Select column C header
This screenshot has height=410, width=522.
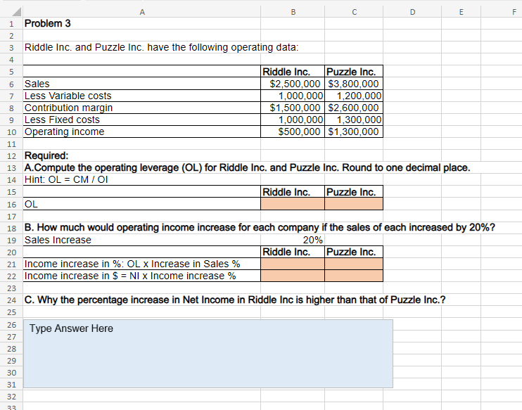click(354, 12)
